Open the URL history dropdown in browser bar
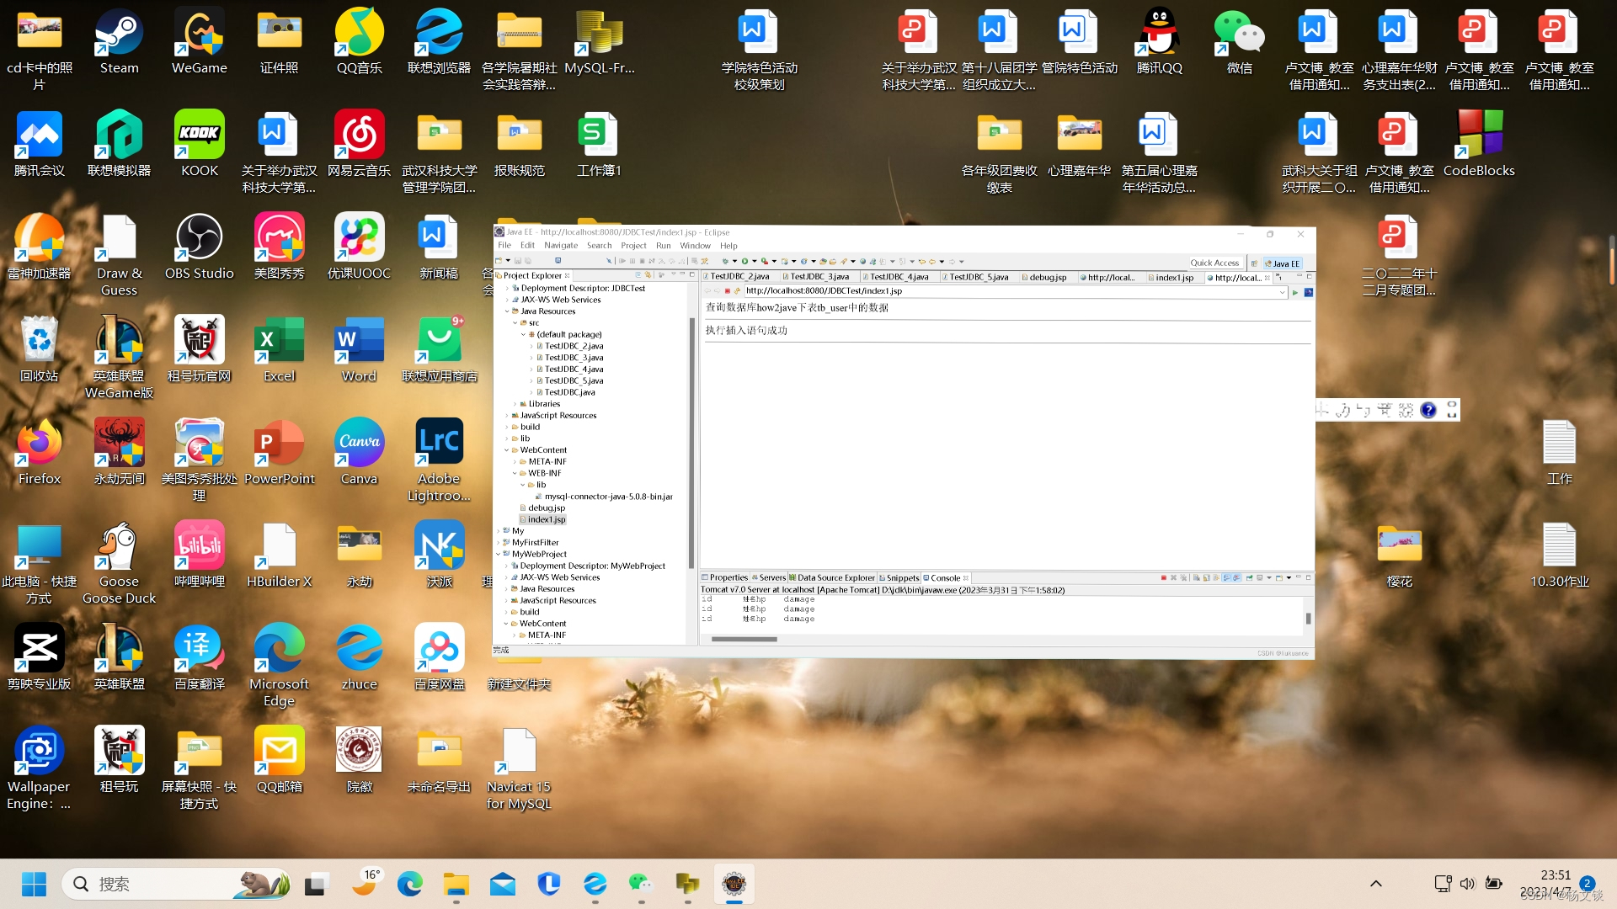 coord(1282,292)
